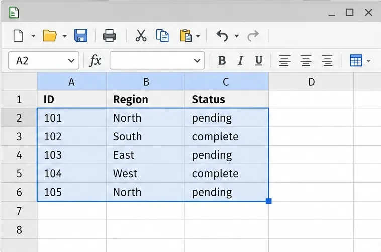Click 'complete' in row 5

(x=227, y=173)
